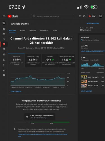Click the search field for channel content
The width and height of the screenshot is (105, 141).
tap(52, 16)
